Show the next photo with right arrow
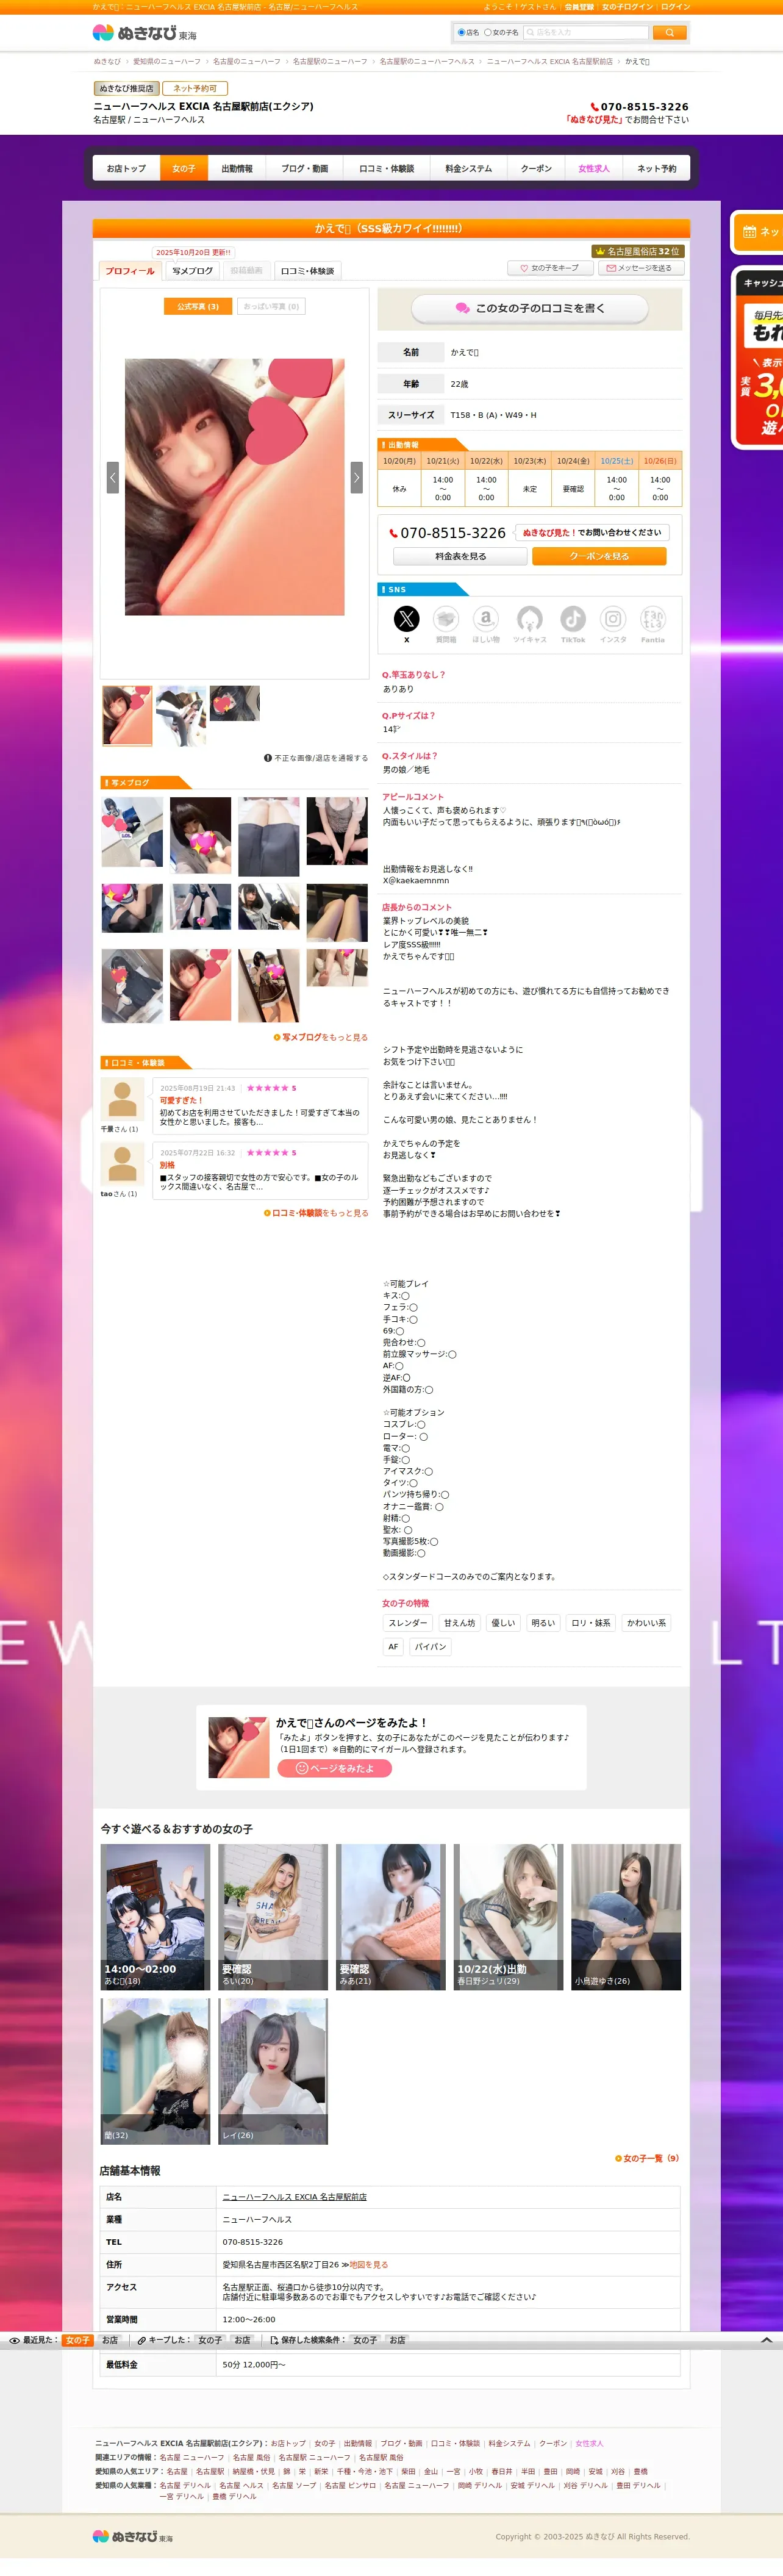The image size is (783, 2576). 356,477
